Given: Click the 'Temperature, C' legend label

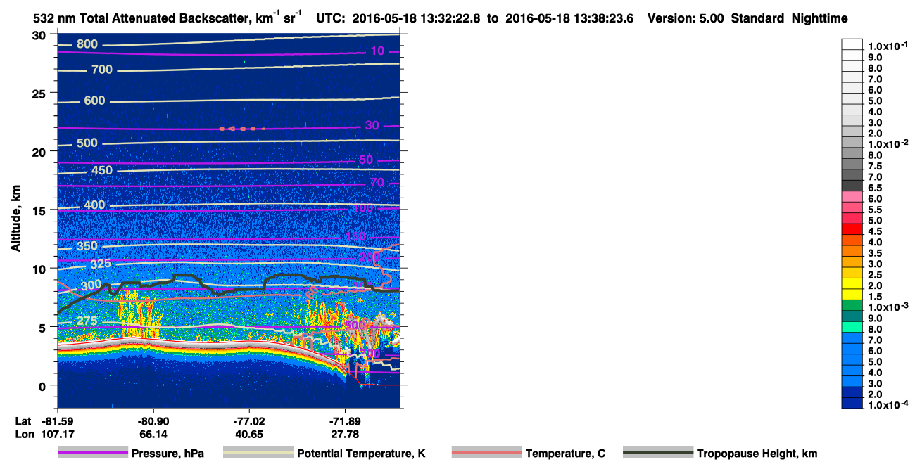Looking at the screenshot, I should (565, 454).
